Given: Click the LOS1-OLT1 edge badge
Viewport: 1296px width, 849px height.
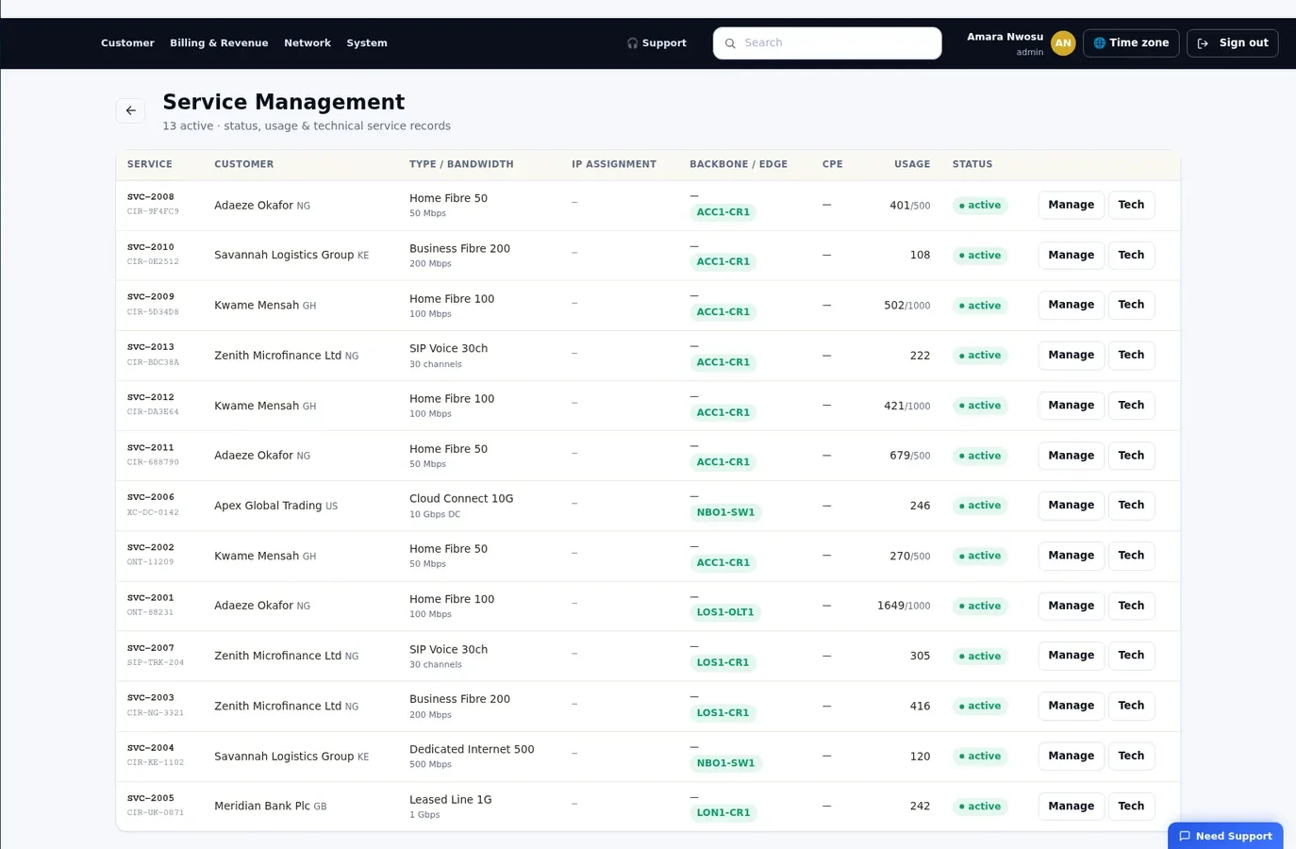Looking at the screenshot, I should coord(725,612).
